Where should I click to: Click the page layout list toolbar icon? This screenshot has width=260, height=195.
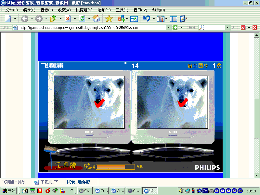tap(173, 19)
